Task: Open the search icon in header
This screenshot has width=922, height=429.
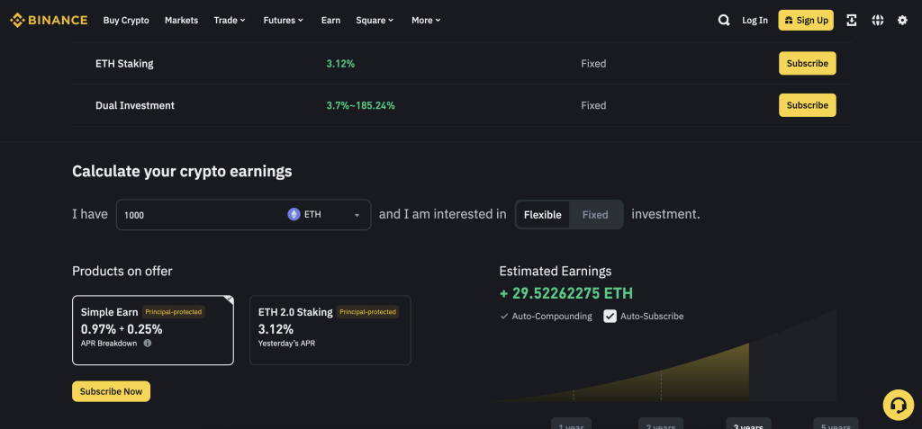Action: 724,20
